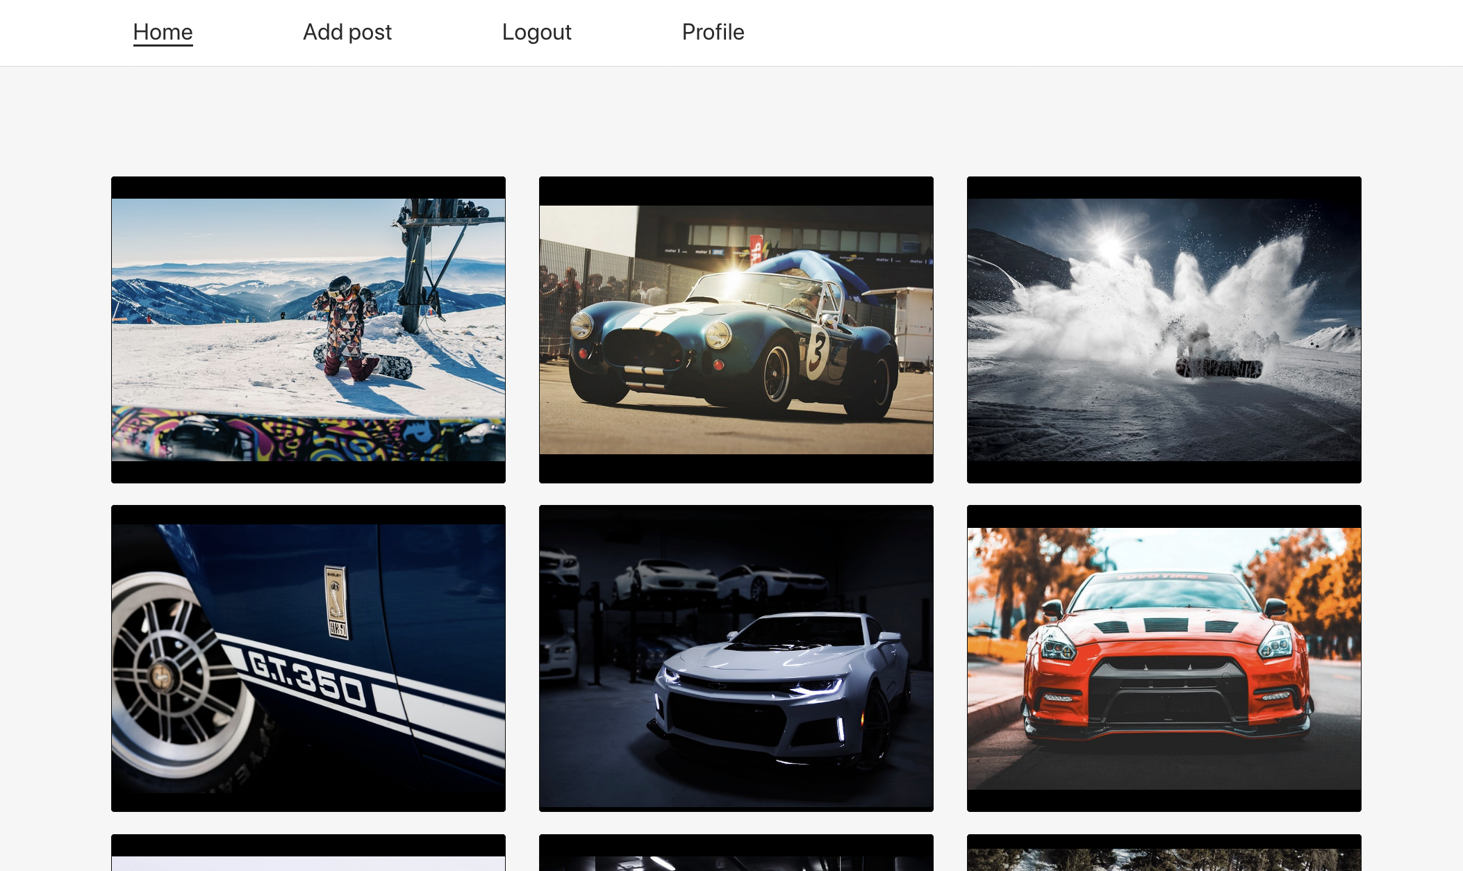Go to the Home page link
Image resolution: width=1463 pixels, height=871 pixels.
[163, 32]
